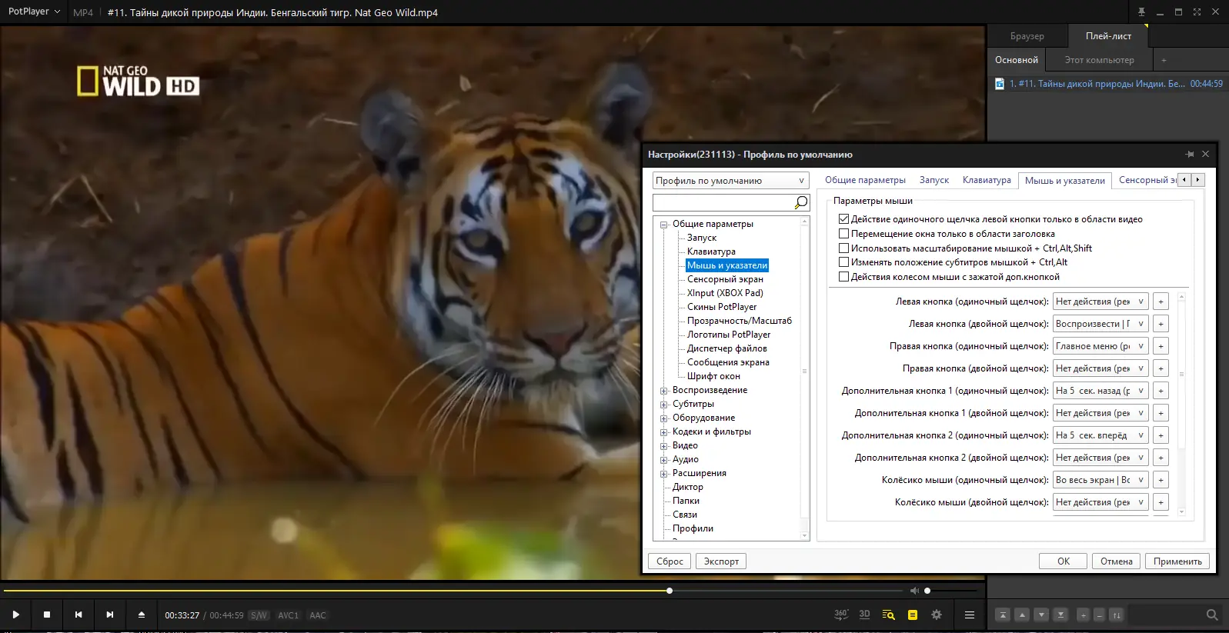Switch to the 'Клавиатура' tab
This screenshot has width=1229, height=633.
pos(986,180)
